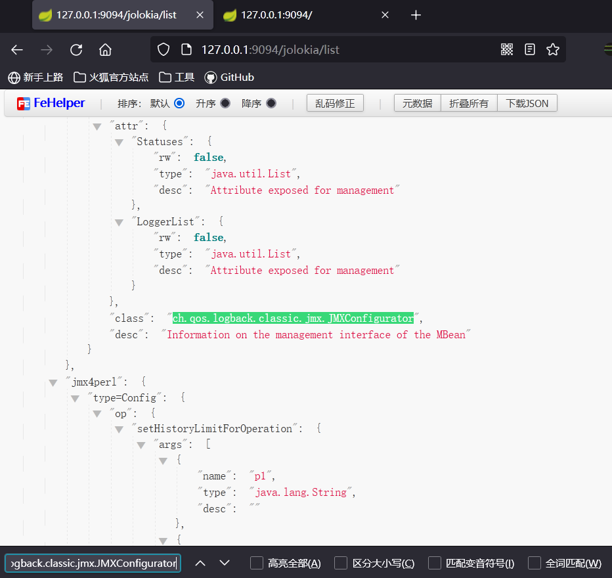
Task: Click the 下载JSON button
Action: click(x=527, y=103)
